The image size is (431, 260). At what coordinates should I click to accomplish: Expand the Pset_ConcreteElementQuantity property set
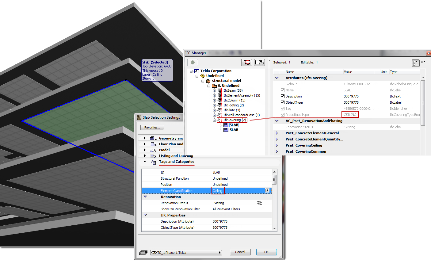coord(277,139)
